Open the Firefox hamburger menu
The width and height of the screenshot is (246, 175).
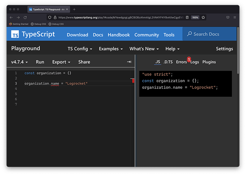coord(235,17)
